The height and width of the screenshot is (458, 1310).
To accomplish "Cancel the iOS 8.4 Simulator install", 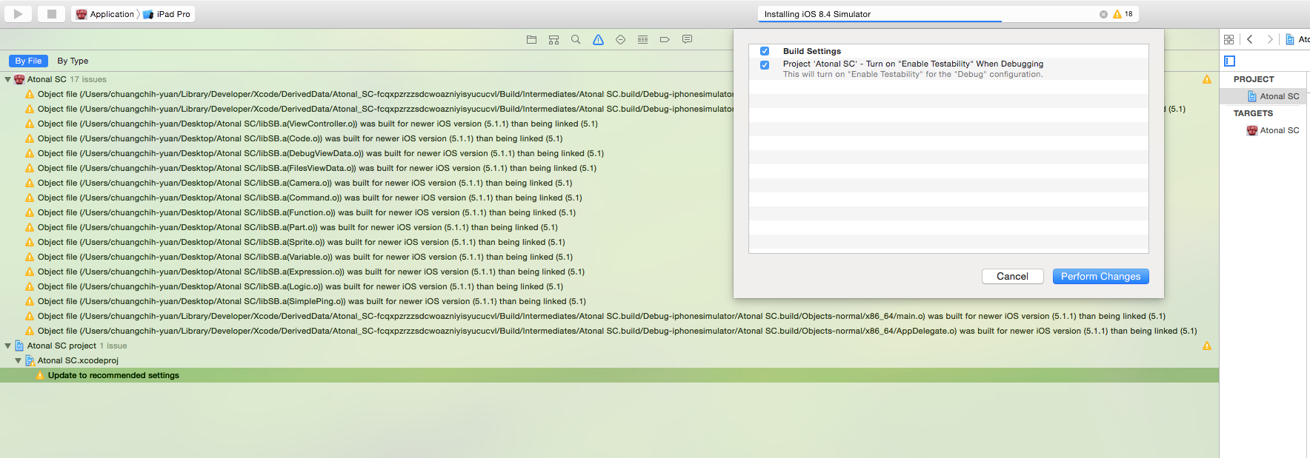I will tap(1103, 14).
